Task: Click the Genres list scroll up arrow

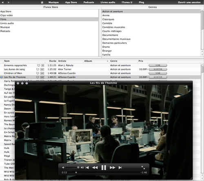Action: pos(202,52)
